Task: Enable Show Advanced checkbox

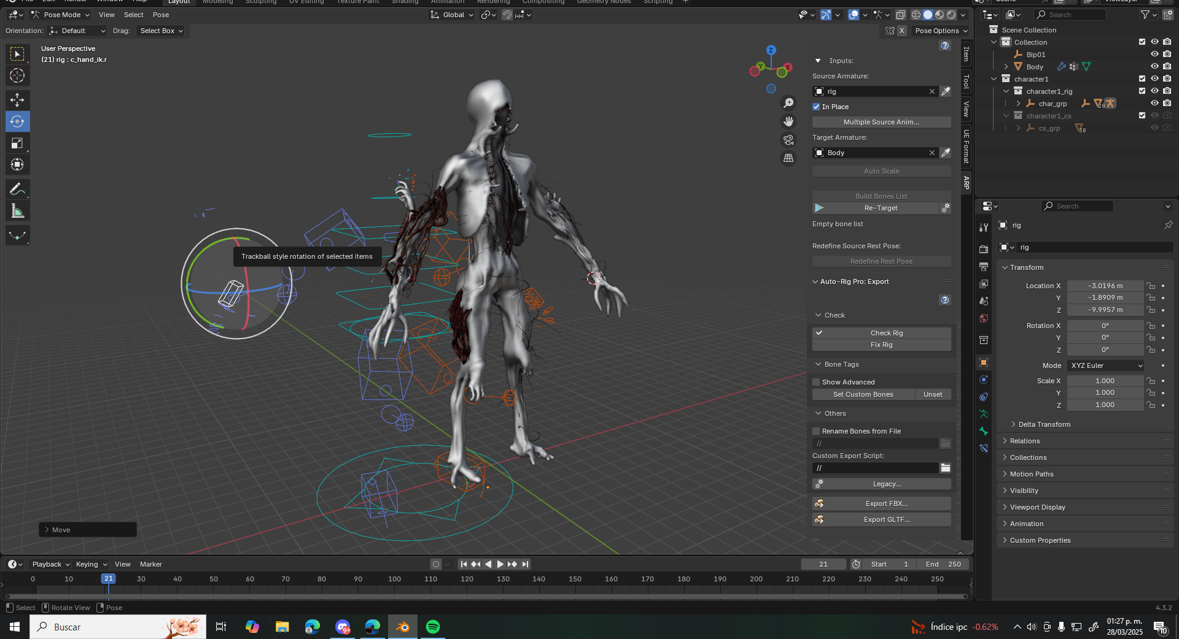Action: pyautogui.click(x=816, y=382)
